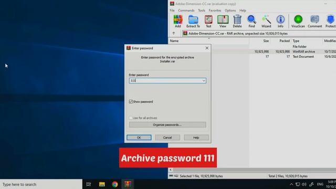This screenshot has width=336, height=189.
Task: Click the Delete trash icon
Action: tap(237, 21)
